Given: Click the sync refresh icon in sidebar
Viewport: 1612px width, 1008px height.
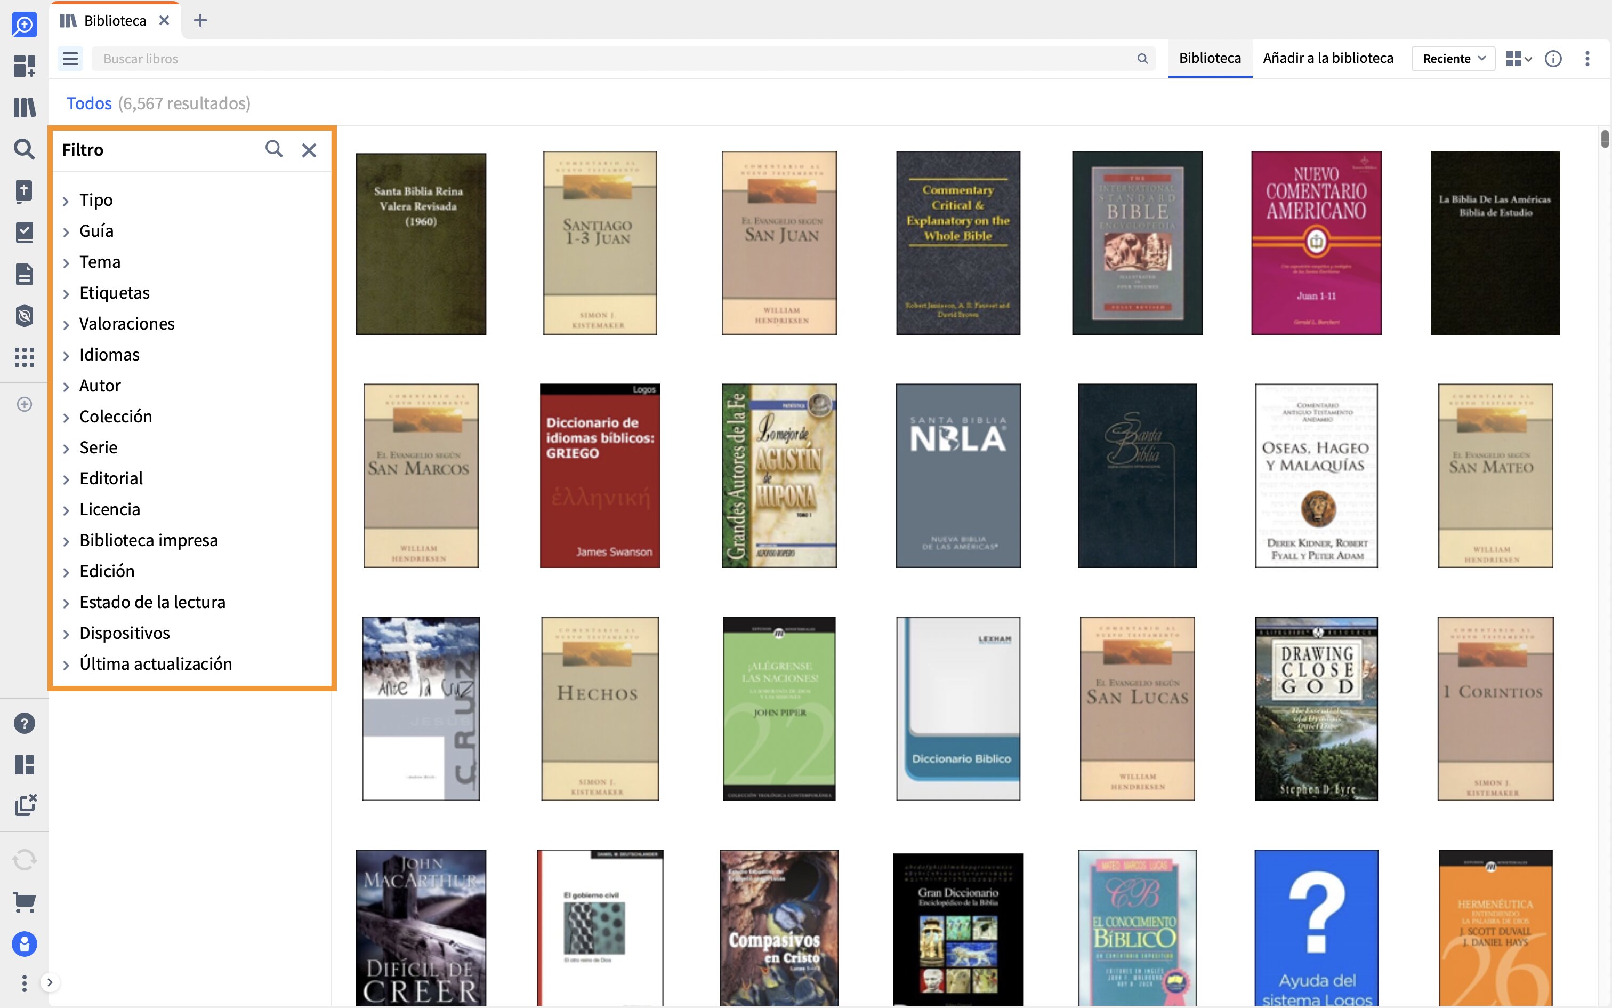Looking at the screenshot, I should click(24, 860).
